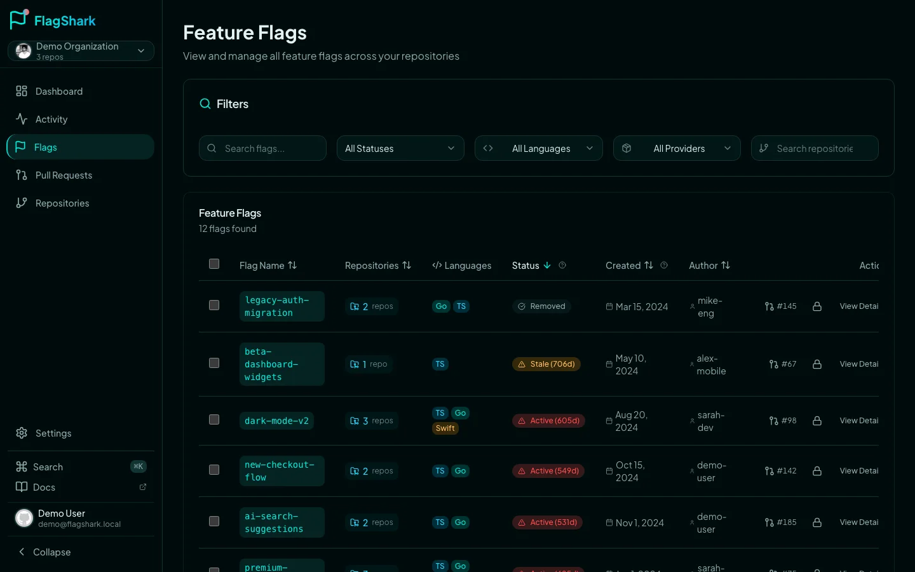
Task: Go to Dashboard from the sidebar
Action: click(58, 91)
